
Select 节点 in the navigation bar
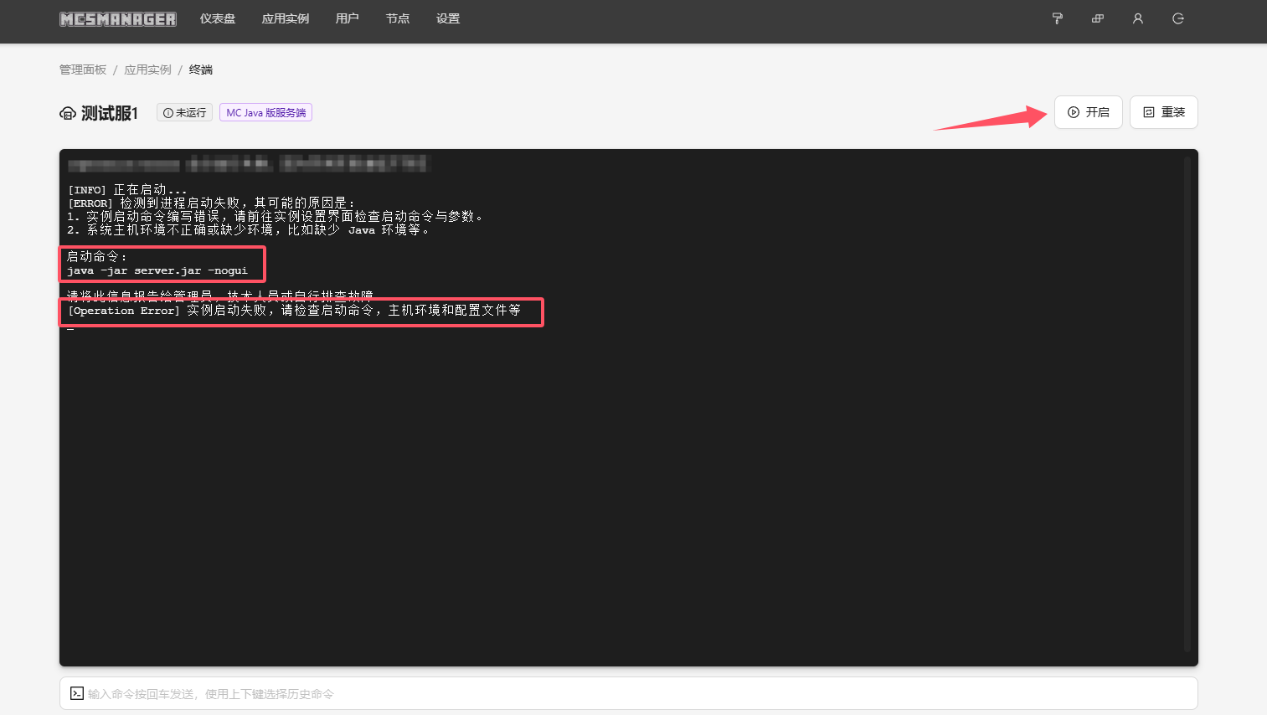coord(398,18)
